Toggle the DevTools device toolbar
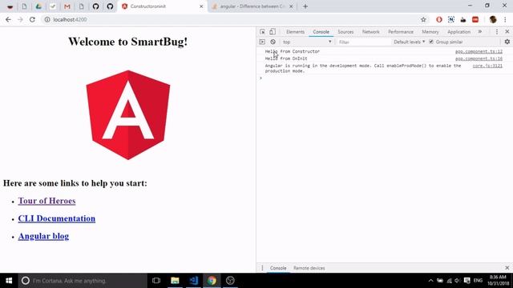Image resolution: width=513 pixels, height=288 pixels. pos(273,32)
